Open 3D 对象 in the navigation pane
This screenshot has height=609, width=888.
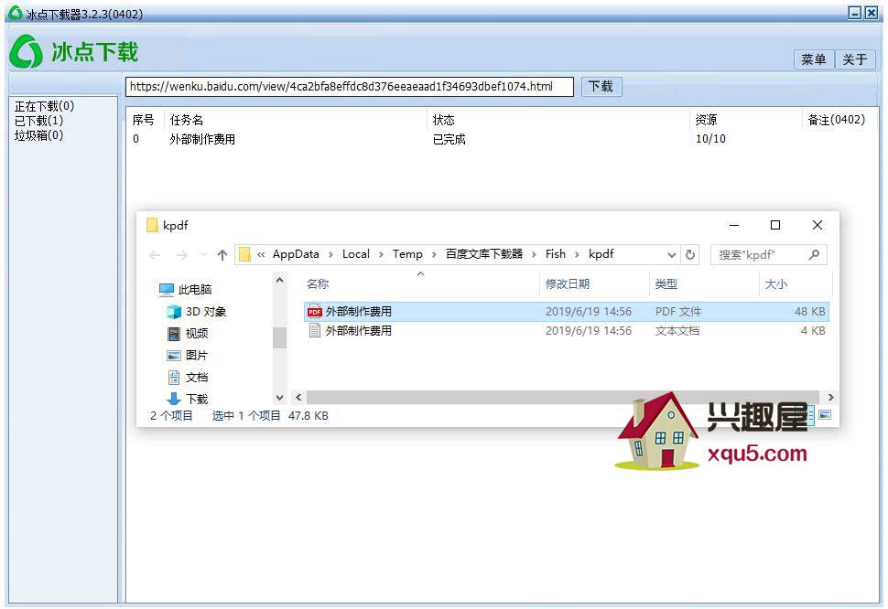click(x=197, y=312)
